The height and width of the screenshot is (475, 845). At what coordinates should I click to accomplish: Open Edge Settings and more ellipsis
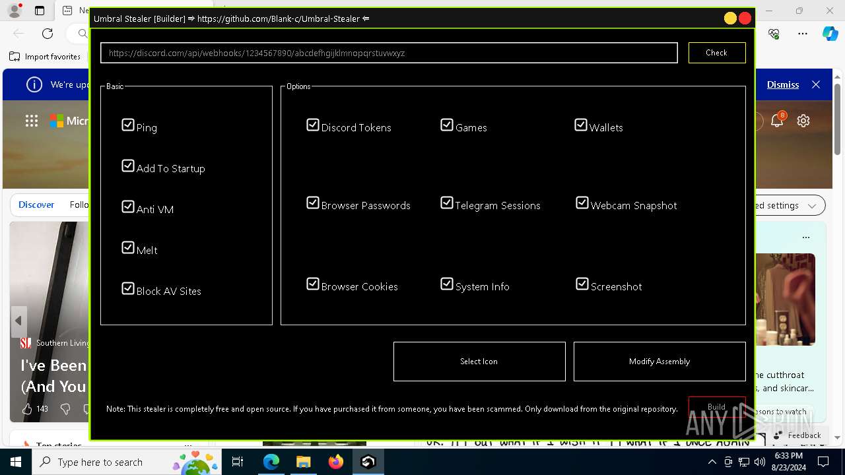point(803,33)
